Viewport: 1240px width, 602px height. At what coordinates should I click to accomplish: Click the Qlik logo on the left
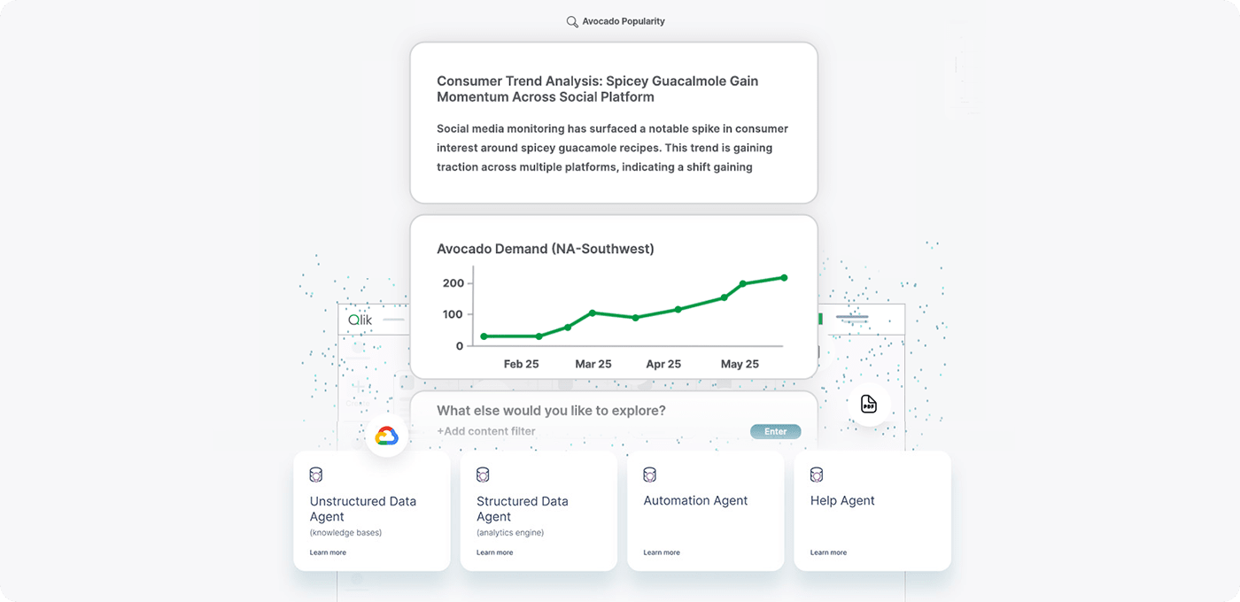coord(361,318)
